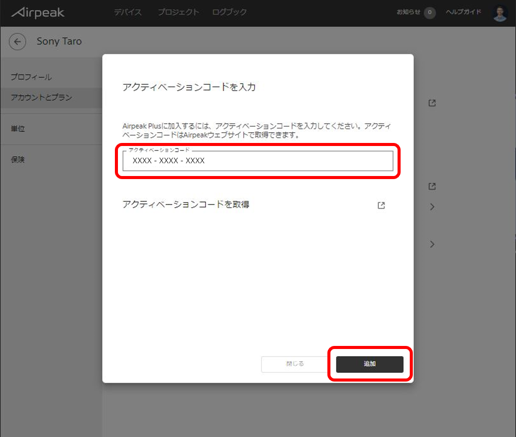Open the ログブック menu
516x437 pixels.
[229, 12]
